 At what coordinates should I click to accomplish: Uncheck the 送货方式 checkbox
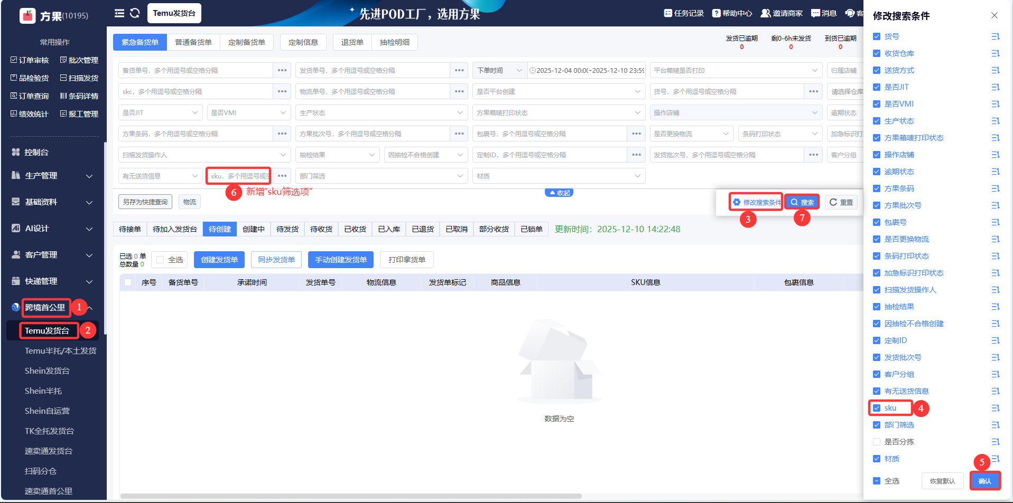877,70
